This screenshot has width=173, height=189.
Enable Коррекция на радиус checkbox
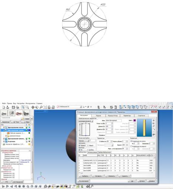pyautogui.click(x=131, y=146)
